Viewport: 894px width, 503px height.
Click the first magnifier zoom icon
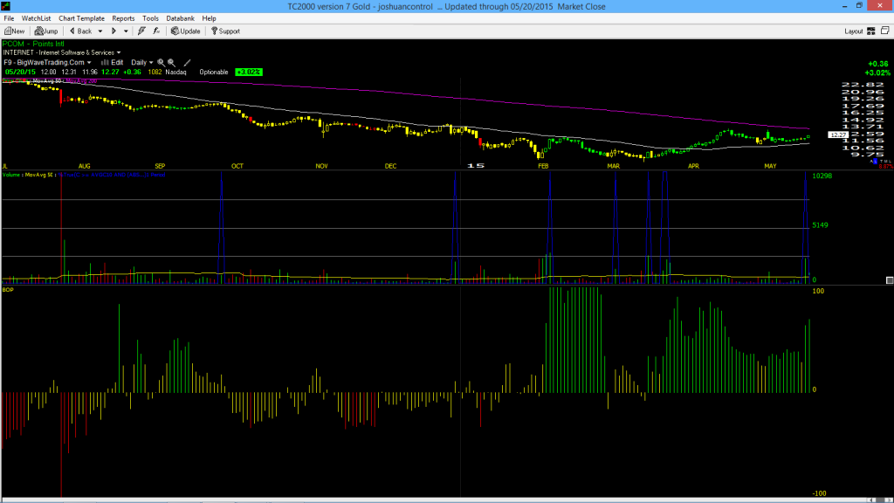(x=161, y=63)
